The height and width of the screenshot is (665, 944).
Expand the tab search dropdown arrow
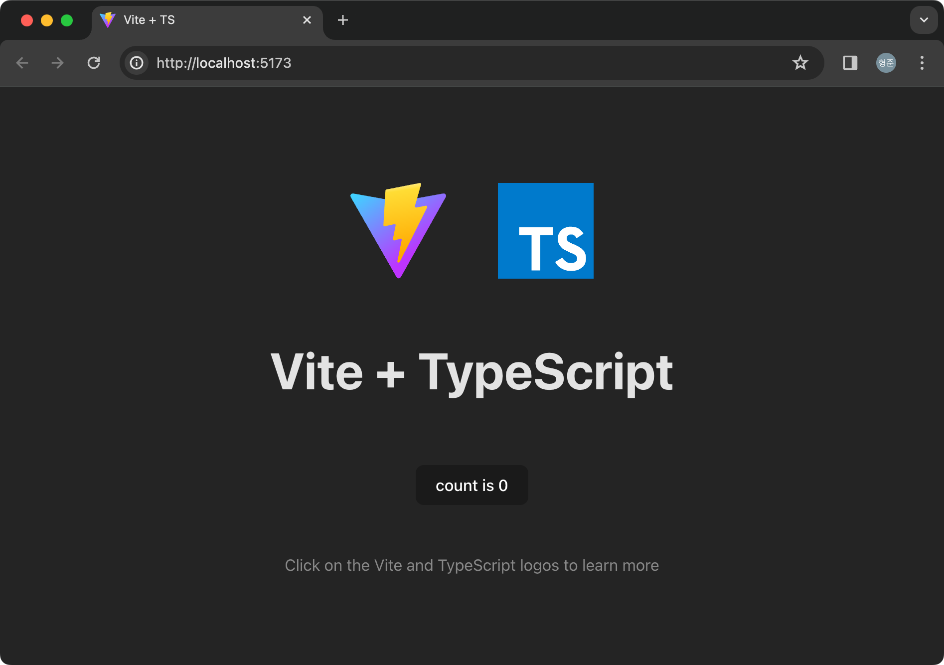click(924, 20)
